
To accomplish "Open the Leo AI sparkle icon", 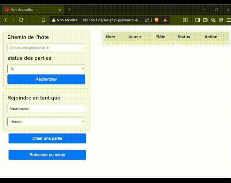I will [x=213, y=20].
